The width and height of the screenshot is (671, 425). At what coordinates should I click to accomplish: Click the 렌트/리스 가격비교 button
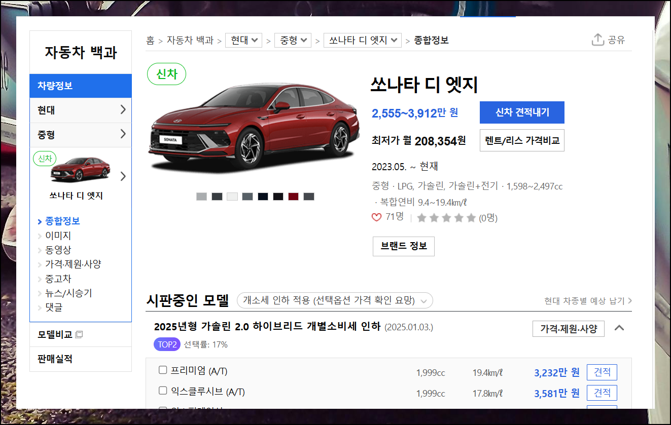(x=522, y=140)
